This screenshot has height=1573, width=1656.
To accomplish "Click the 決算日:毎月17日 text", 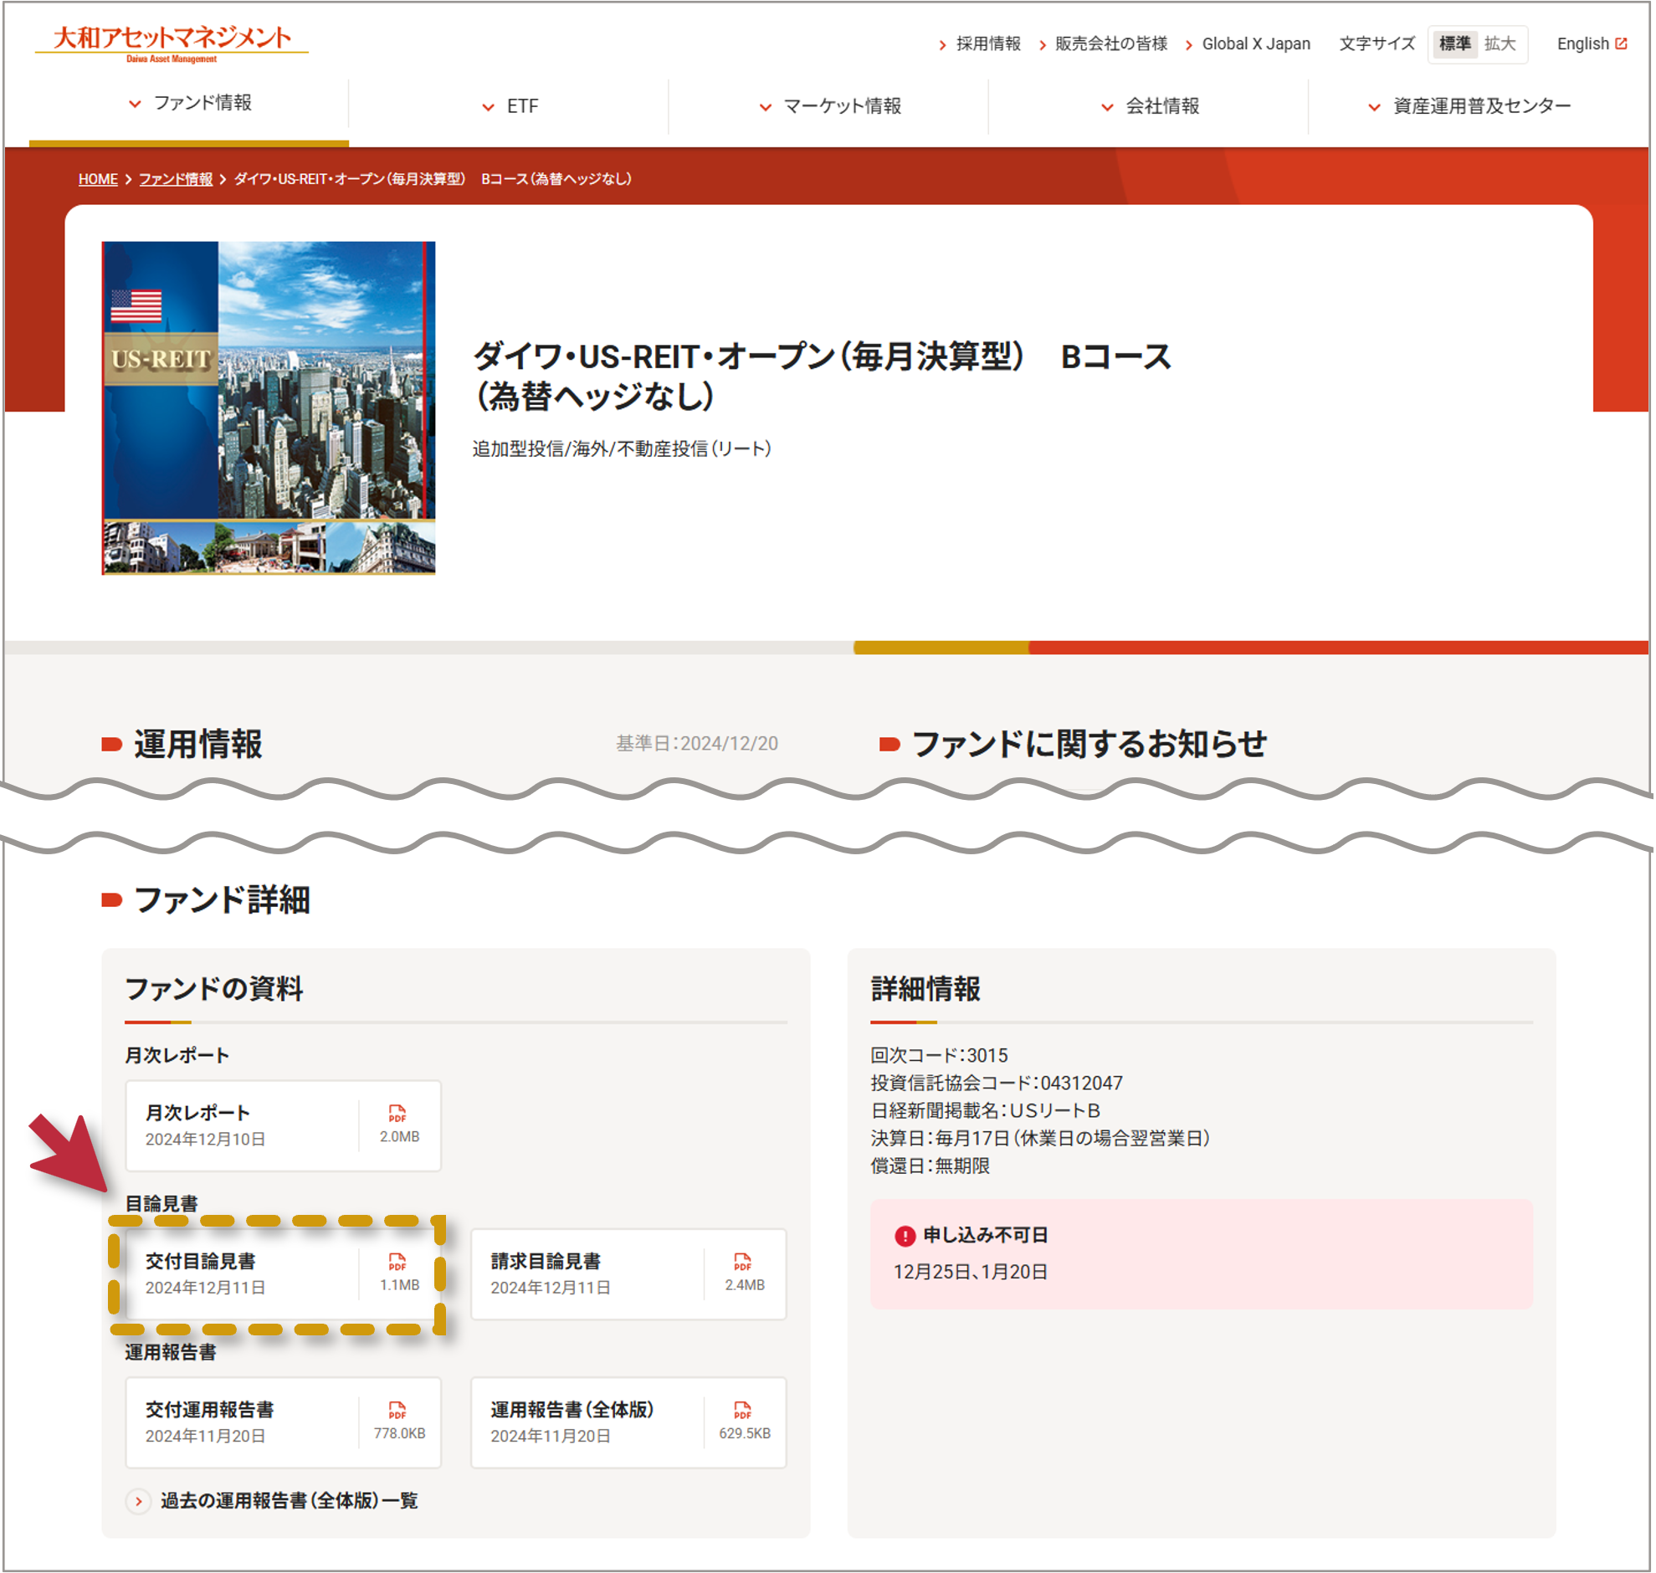I will click(x=1042, y=1140).
